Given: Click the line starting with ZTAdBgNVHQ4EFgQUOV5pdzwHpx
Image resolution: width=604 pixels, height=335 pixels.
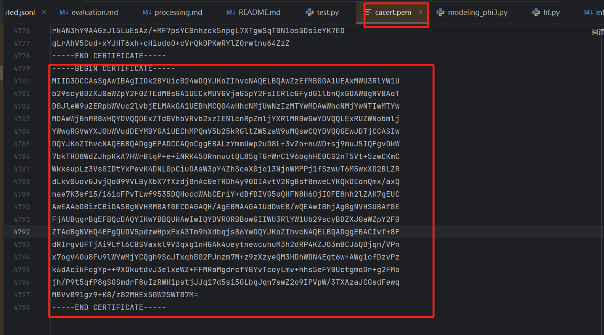Looking at the screenshot, I should click(x=226, y=232).
